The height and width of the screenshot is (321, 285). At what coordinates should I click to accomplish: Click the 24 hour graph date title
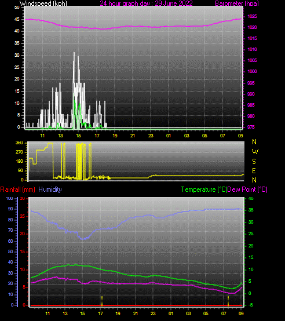(x=147, y=3)
